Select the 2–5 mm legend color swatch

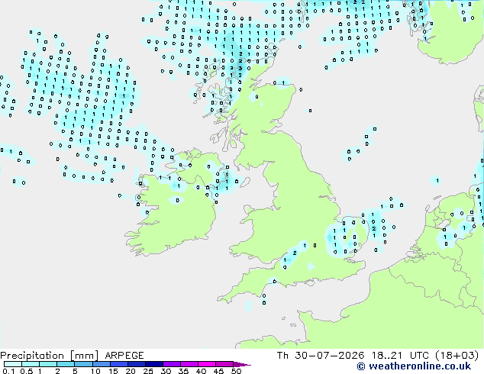(66, 364)
